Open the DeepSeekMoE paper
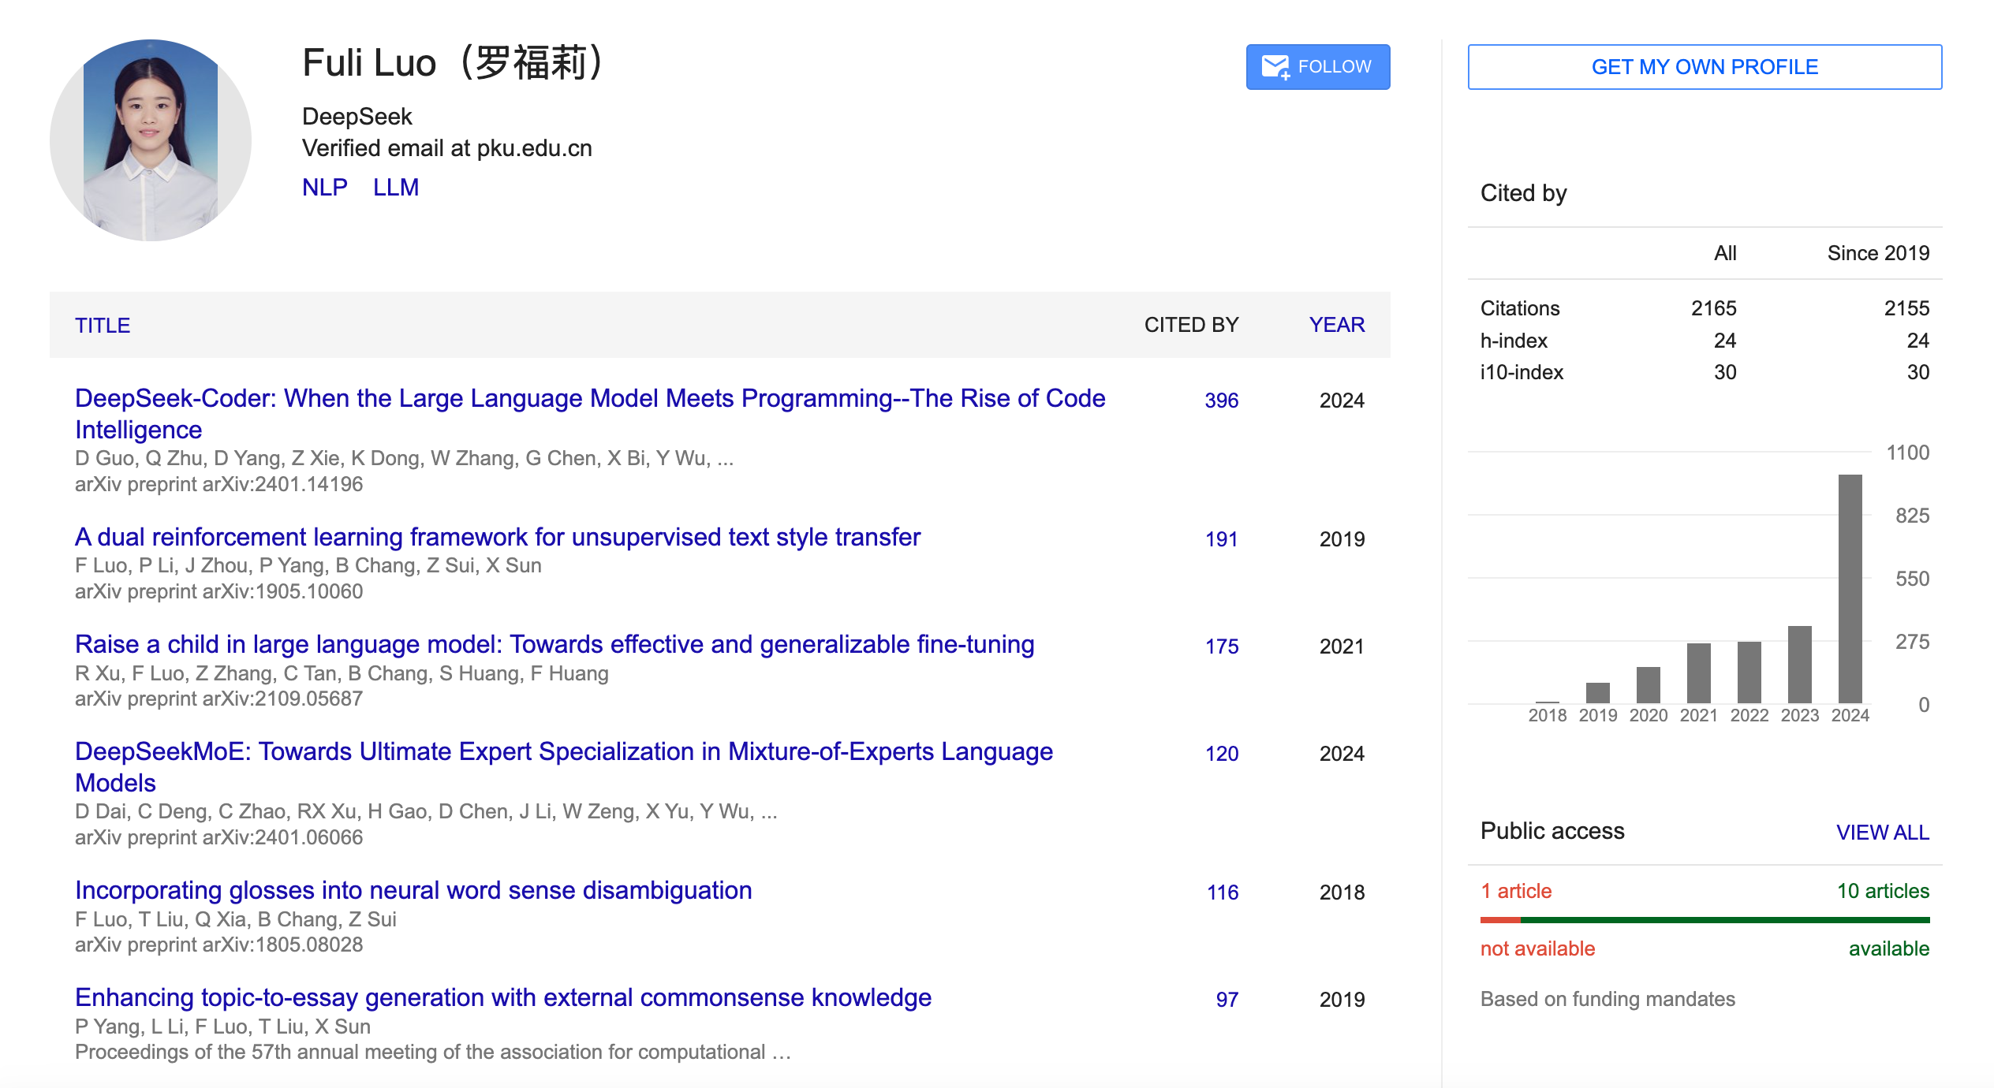This screenshot has height=1088, width=1994. 564,767
